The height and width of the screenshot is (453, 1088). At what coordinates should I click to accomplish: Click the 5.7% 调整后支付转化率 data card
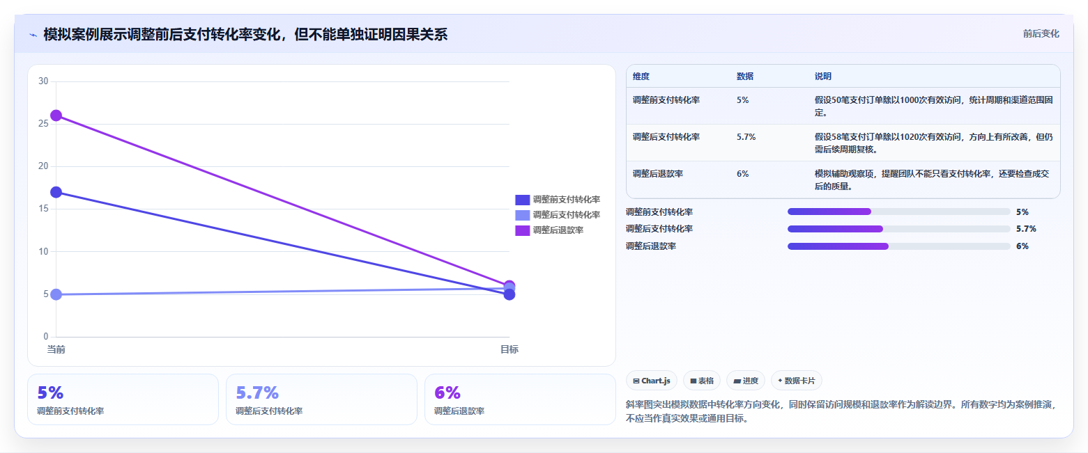(321, 399)
